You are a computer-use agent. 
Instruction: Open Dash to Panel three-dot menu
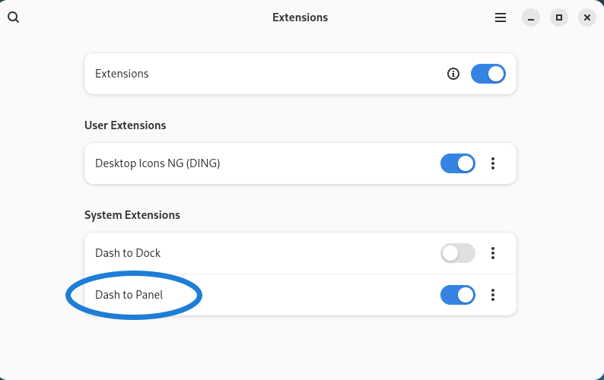tap(493, 295)
